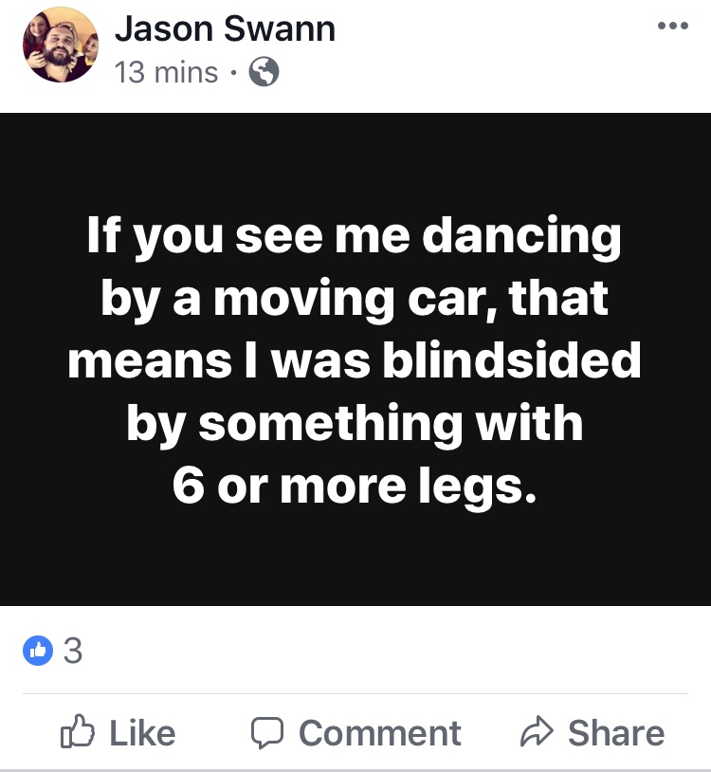The height and width of the screenshot is (772, 711).
Task: Open the post's 13 mins timestamp
Action: pyautogui.click(x=166, y=72)
